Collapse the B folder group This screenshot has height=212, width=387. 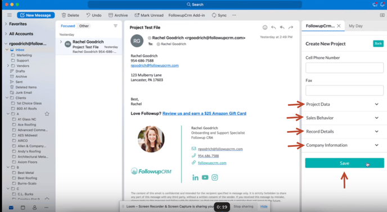pyautogui.click(x=8, y=167)
